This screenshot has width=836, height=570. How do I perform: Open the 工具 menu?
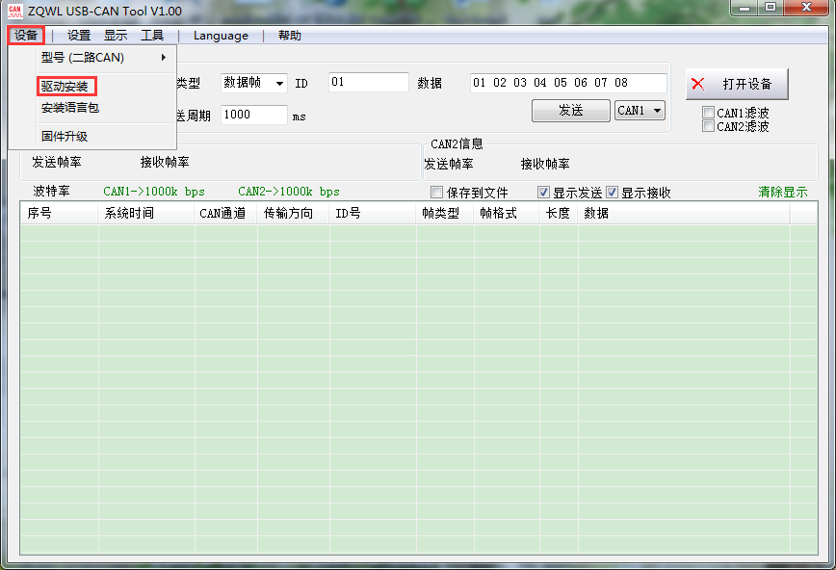point(152,36)
